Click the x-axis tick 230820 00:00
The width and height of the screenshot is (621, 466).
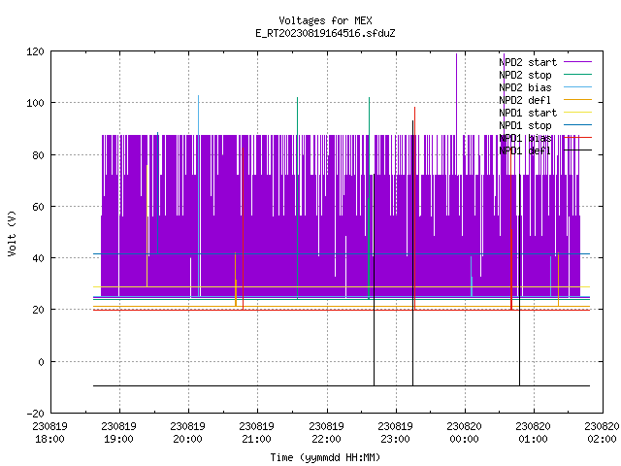[464, 433]
